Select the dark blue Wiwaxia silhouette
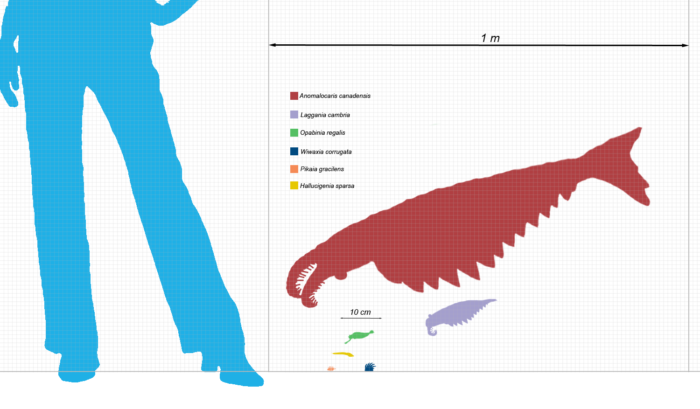The width and height of the screenshot is (700, 409). [x=370, y=367]
